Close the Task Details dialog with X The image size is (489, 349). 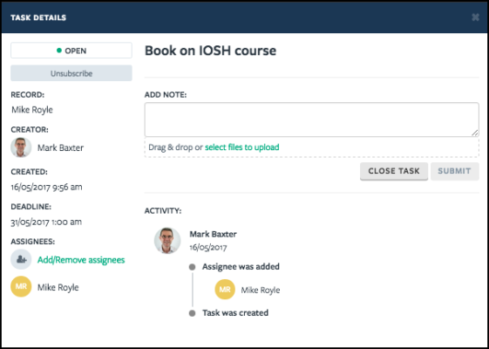[475, 17]
